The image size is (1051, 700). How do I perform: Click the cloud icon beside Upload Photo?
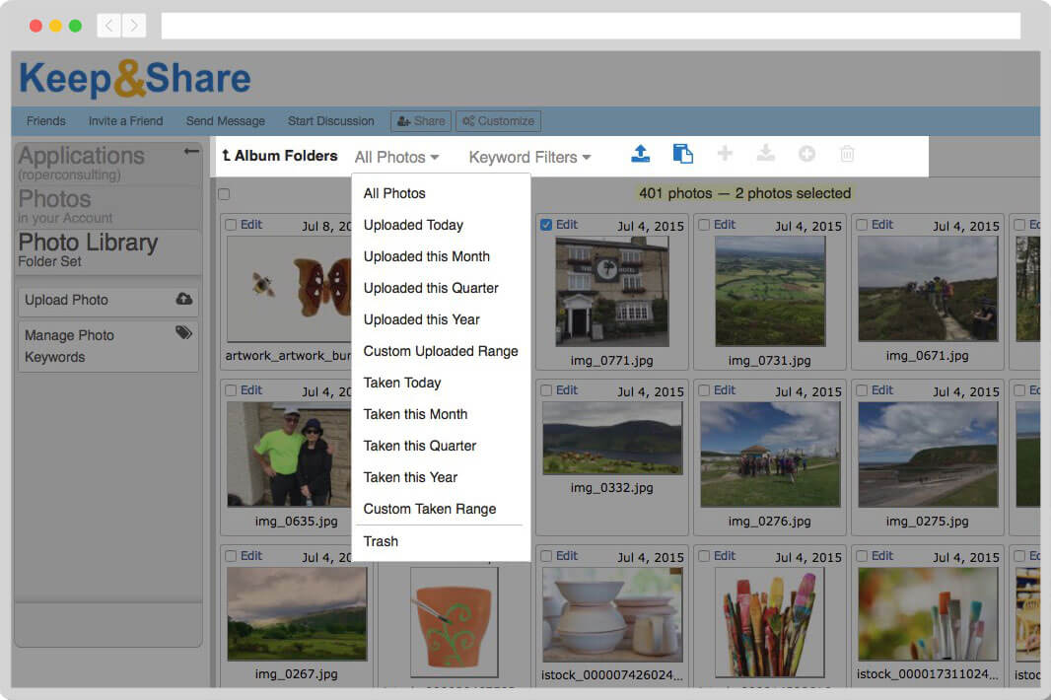pos(183,299)
